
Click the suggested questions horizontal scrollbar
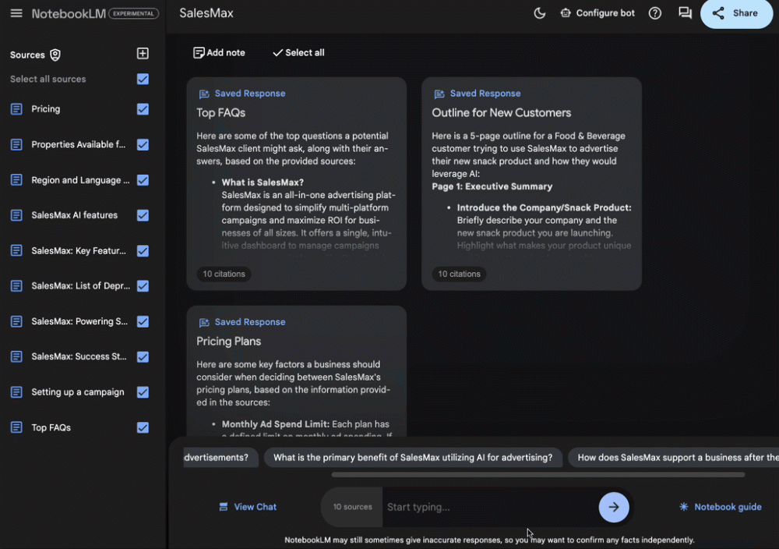(538, 474)
